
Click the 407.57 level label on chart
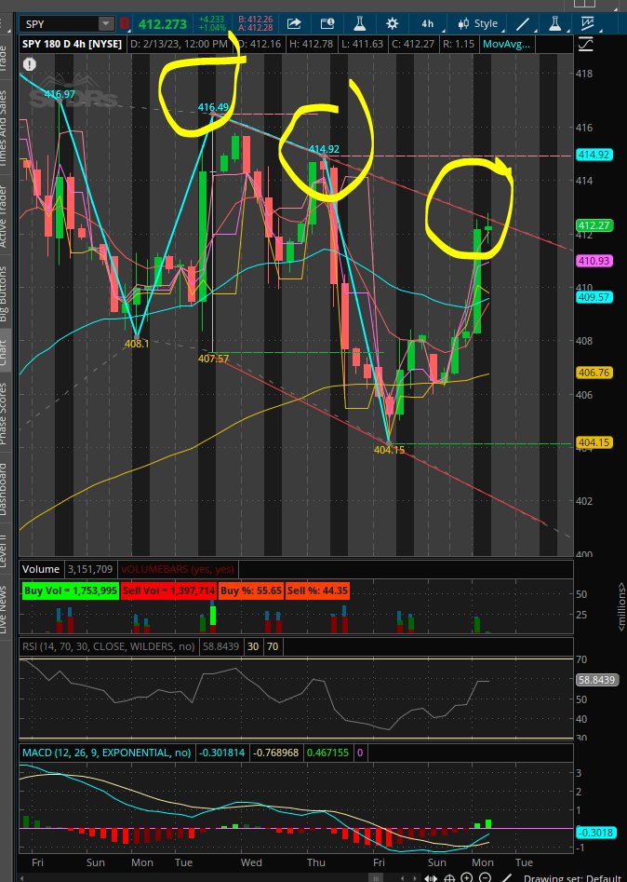tap(213, 359)
